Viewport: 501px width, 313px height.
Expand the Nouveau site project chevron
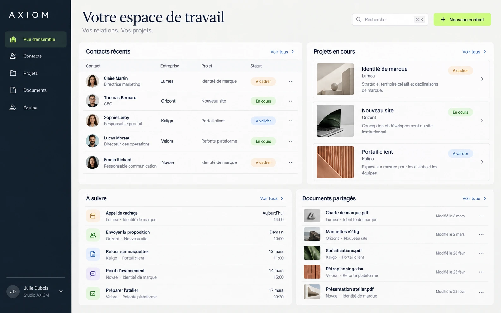tap(482, 121)
